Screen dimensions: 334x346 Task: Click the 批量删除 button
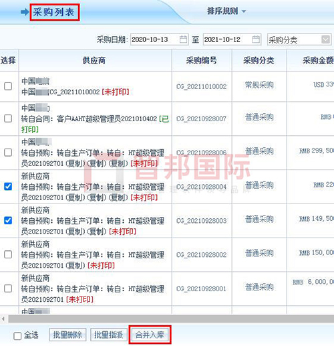click(67, 335)
